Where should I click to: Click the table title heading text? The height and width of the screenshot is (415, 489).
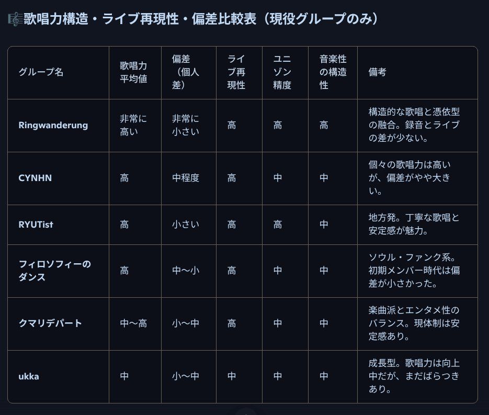coord(200,19)
